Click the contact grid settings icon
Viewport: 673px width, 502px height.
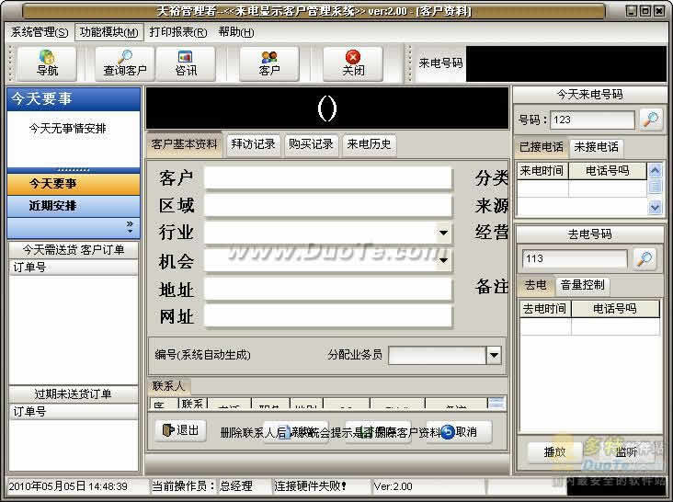[496, 403]
